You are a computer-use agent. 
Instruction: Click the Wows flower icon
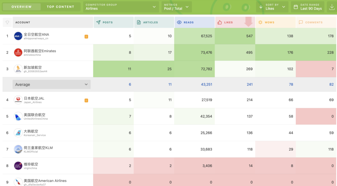coord(260,22)
